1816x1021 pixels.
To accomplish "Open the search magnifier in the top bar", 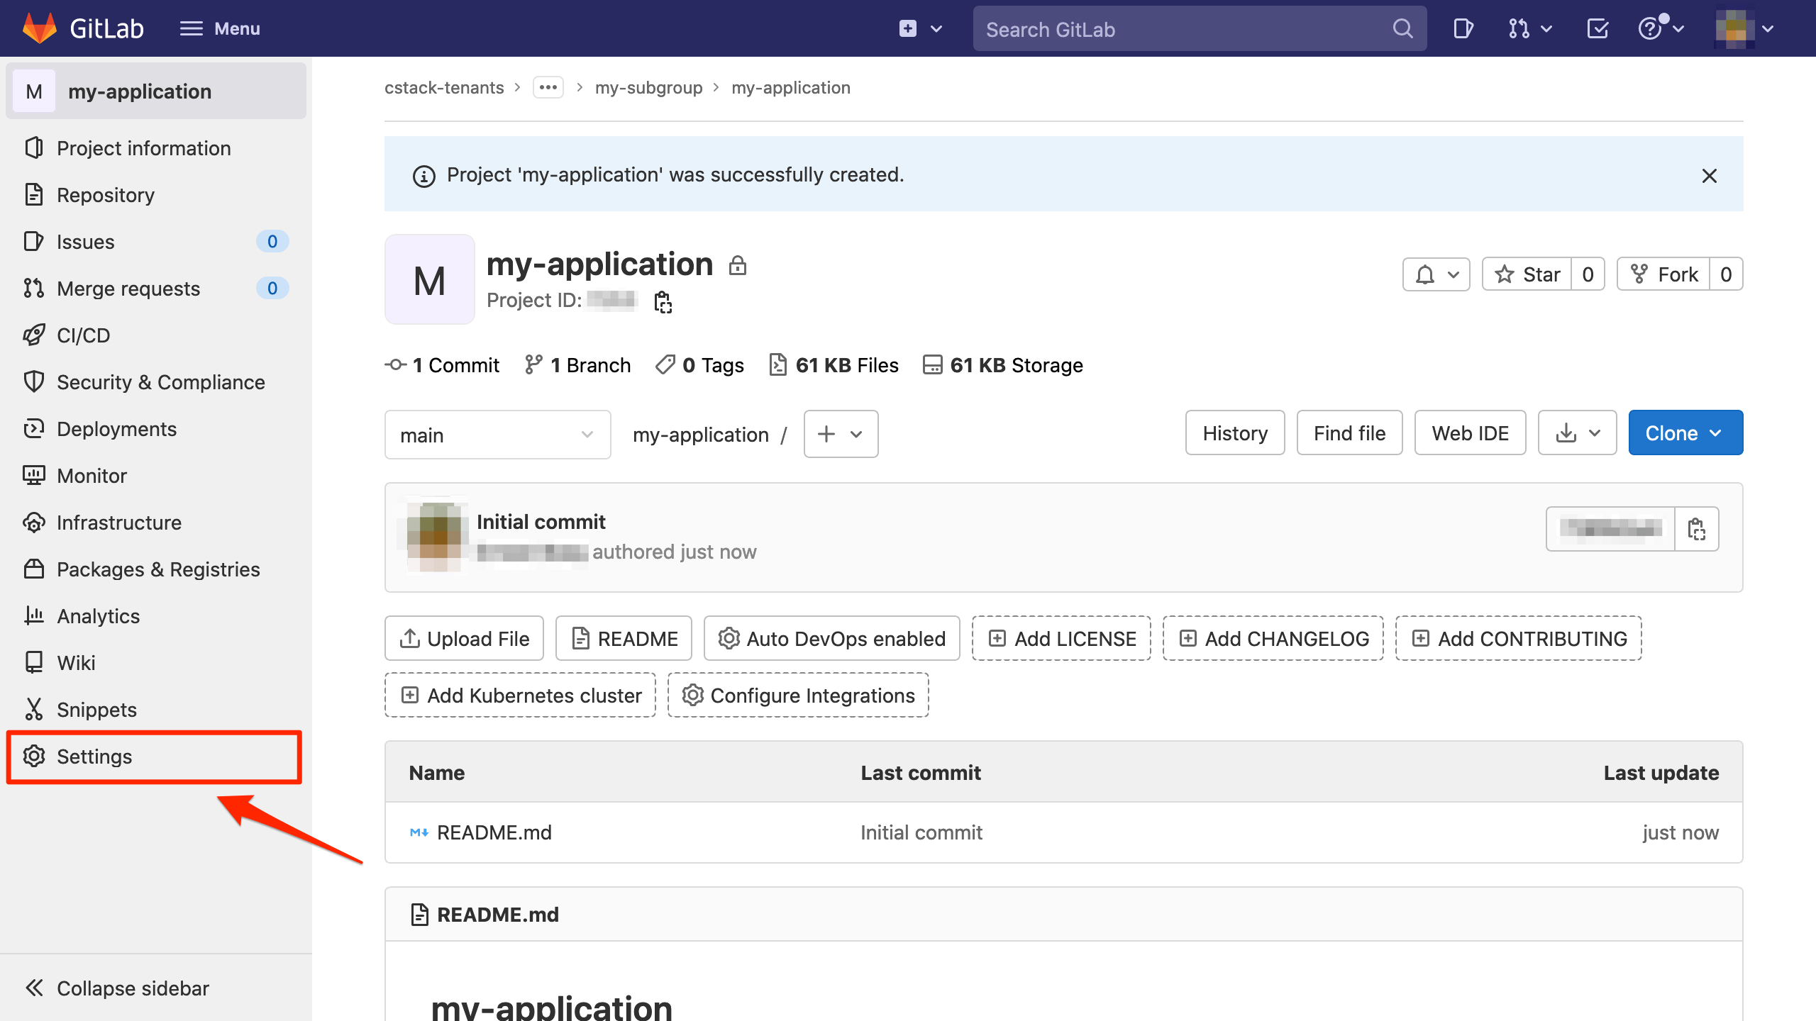I will pyautogui.click(x=1402, y=28).
